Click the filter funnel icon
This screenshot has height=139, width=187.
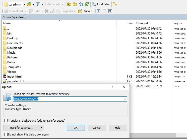[38, 4]
